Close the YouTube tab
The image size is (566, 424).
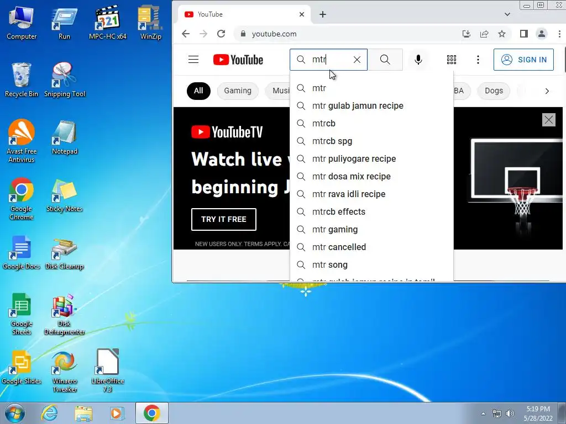click(x=302, y=14)
